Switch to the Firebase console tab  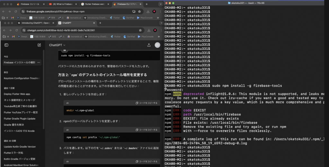click(30, 4)
